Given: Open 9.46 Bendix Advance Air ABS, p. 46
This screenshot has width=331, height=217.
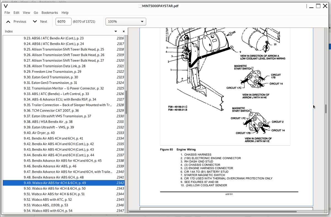Looking at the screenshot, I should click(64, 166).
